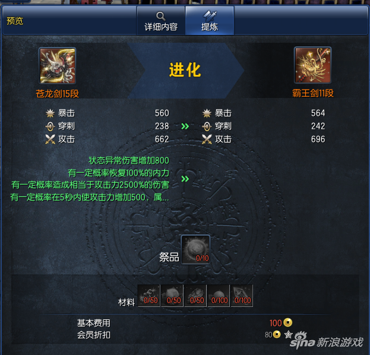Image resolution: width=370 pixels, height=355 pixels.
Task: Click the 苍龙剑15段 item name
Action: [58, 94]
